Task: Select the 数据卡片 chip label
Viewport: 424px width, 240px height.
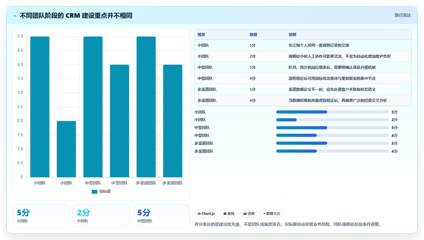Action: pos(273,214)
